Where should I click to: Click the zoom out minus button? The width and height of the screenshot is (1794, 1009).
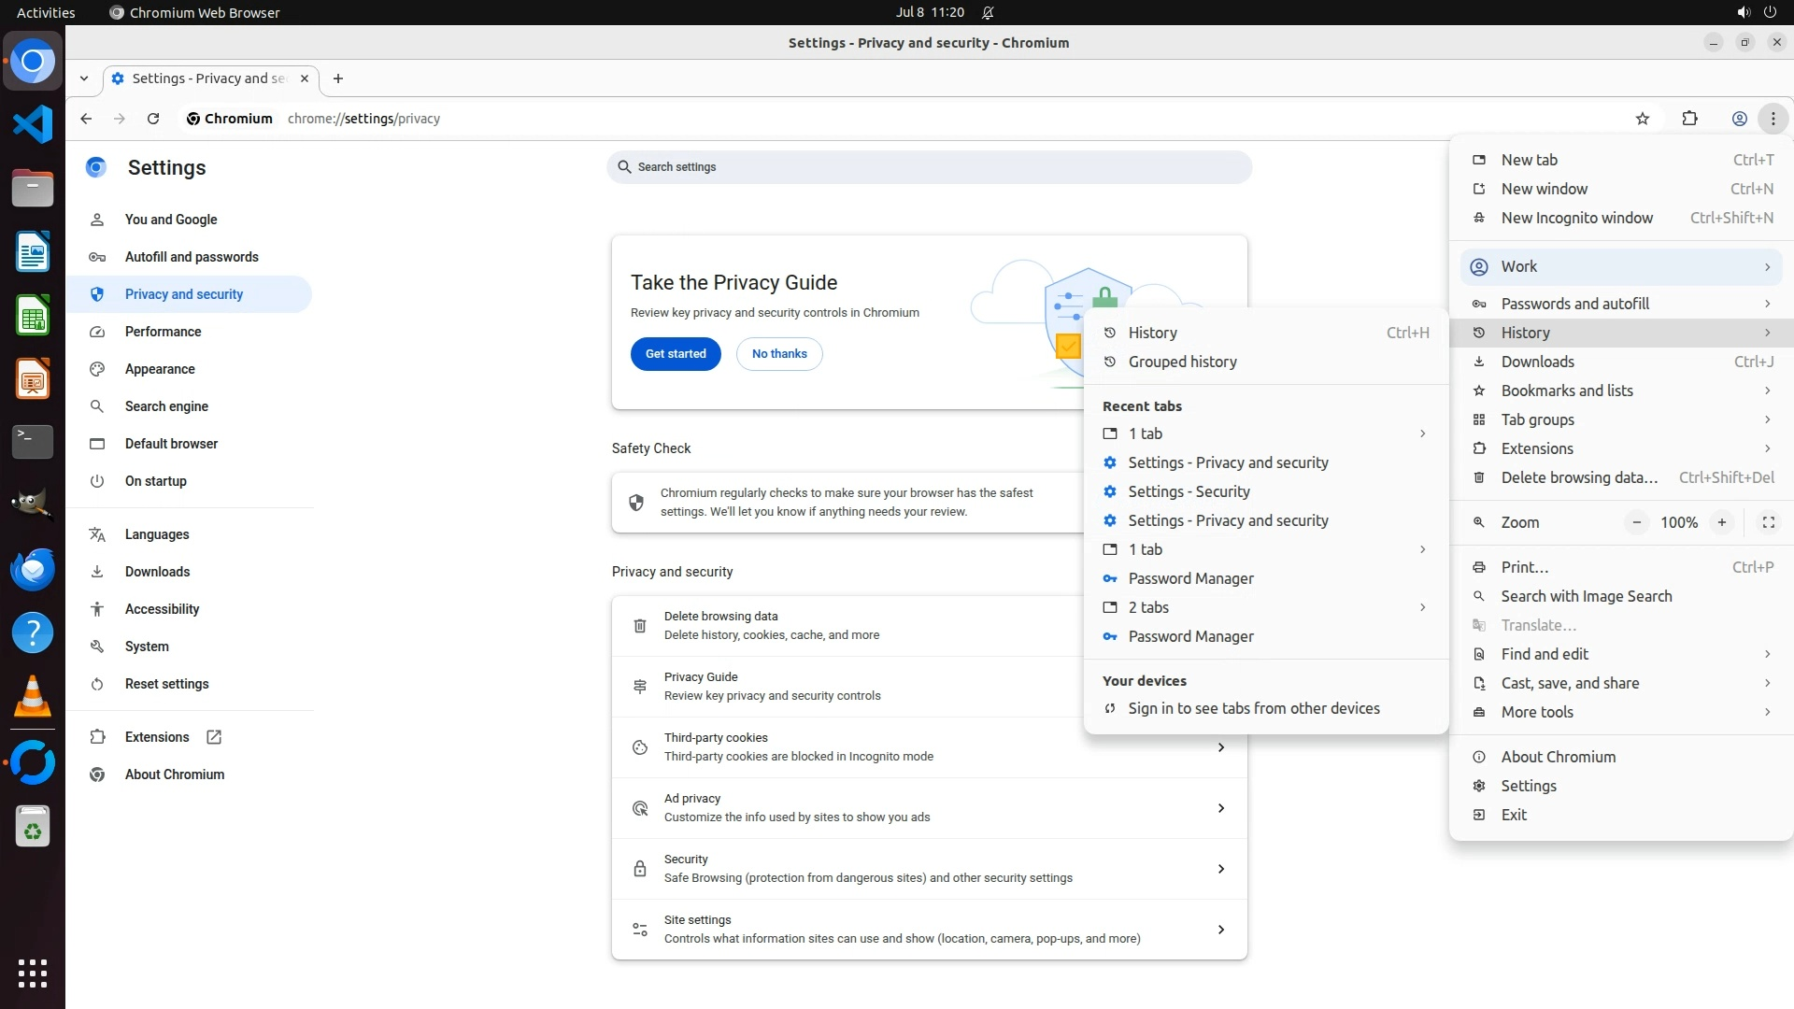pos(1636,522)
